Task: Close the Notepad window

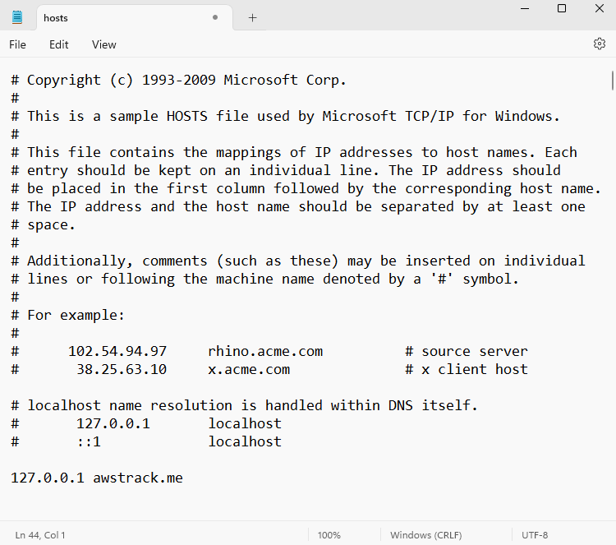Action: point(599,8)
